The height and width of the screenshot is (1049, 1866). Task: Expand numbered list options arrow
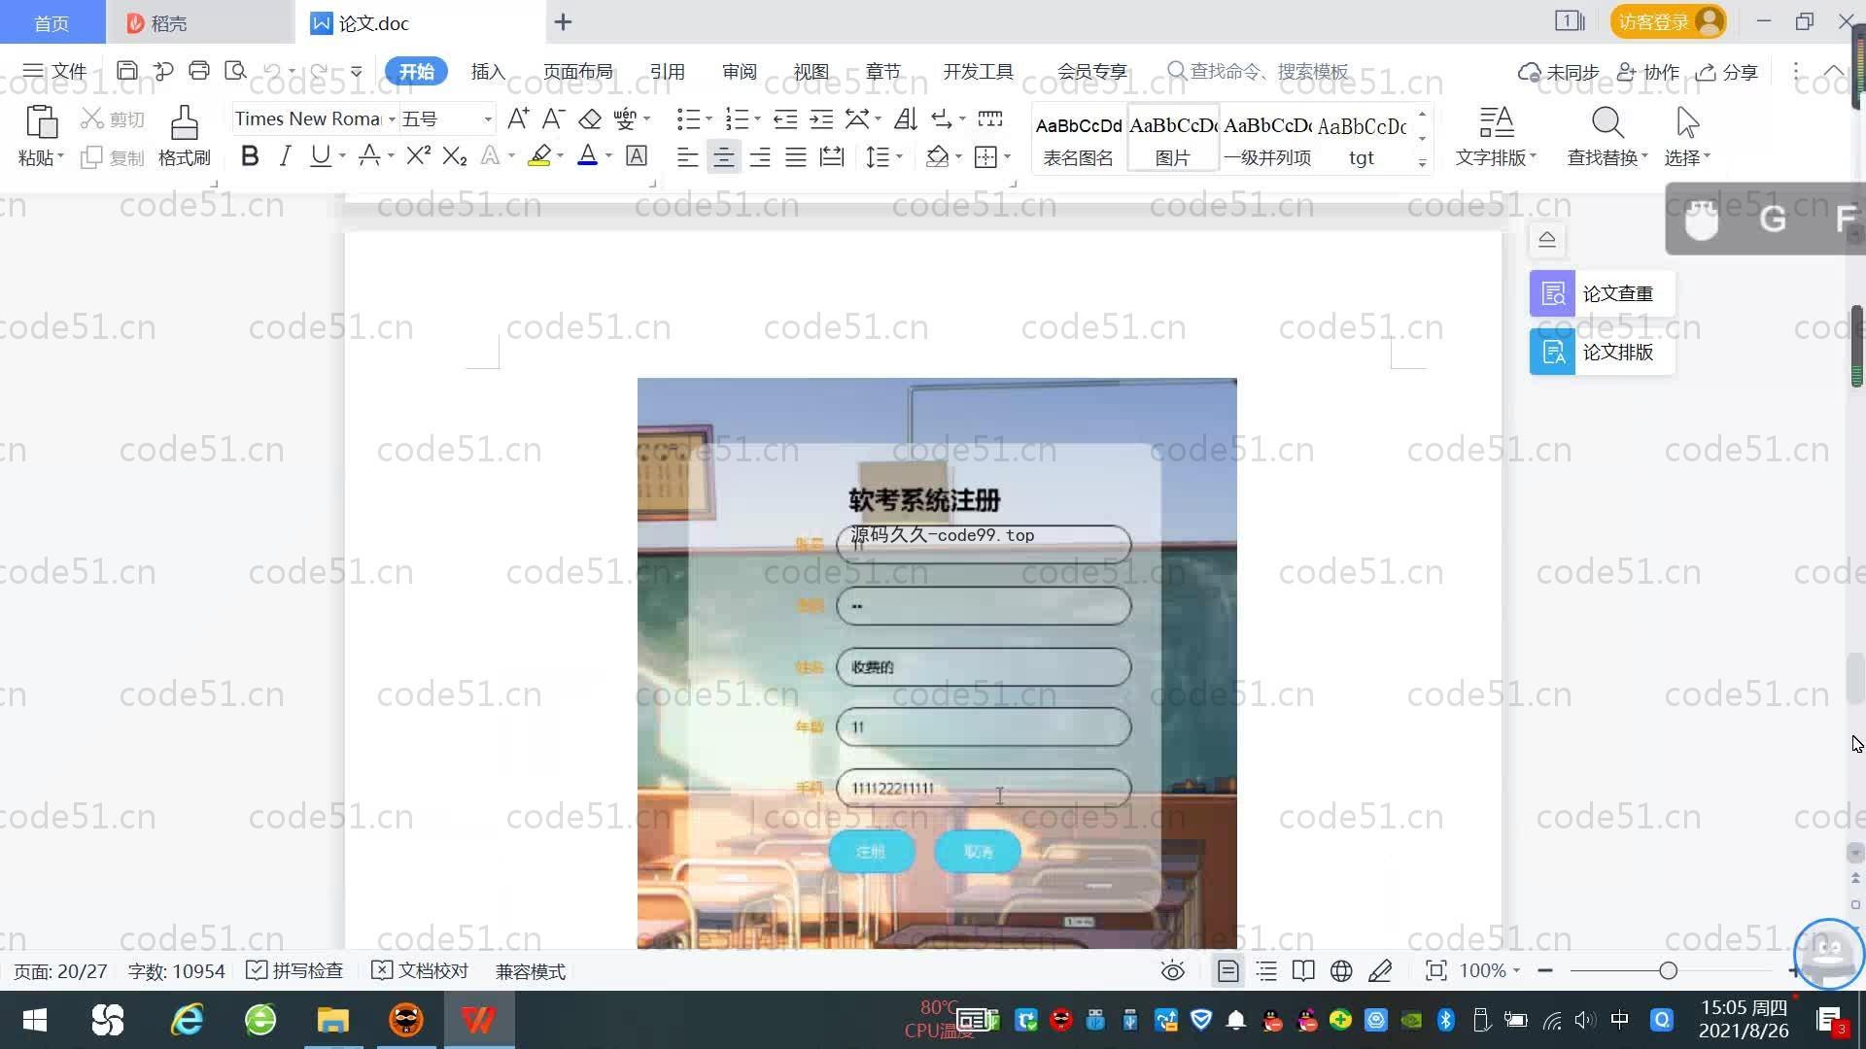coord(757,119)
